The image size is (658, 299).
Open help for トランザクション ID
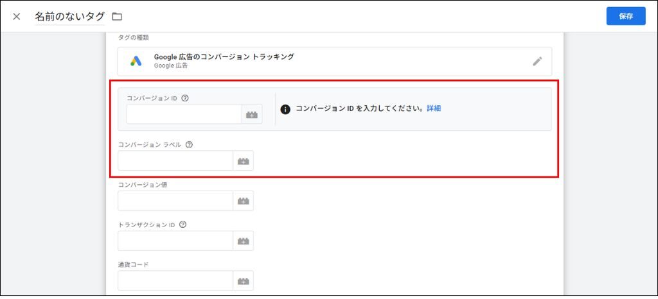[x=182, y=225]
